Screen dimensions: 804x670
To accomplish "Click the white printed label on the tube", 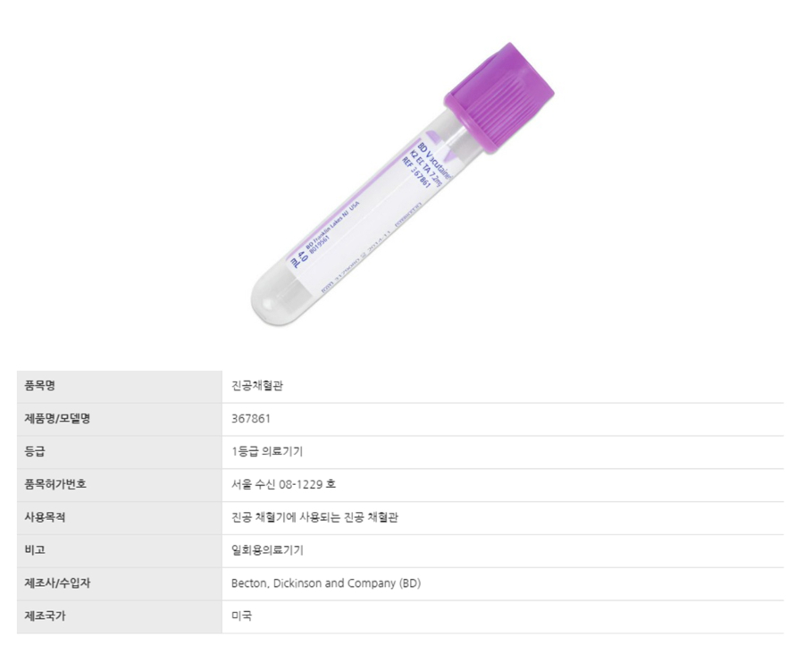I will (375, 214).
